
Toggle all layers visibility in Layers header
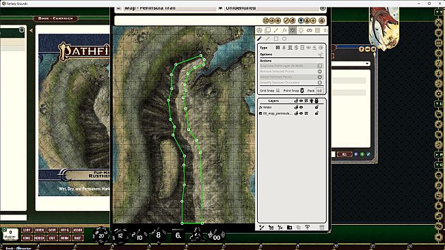click(301, 100)
